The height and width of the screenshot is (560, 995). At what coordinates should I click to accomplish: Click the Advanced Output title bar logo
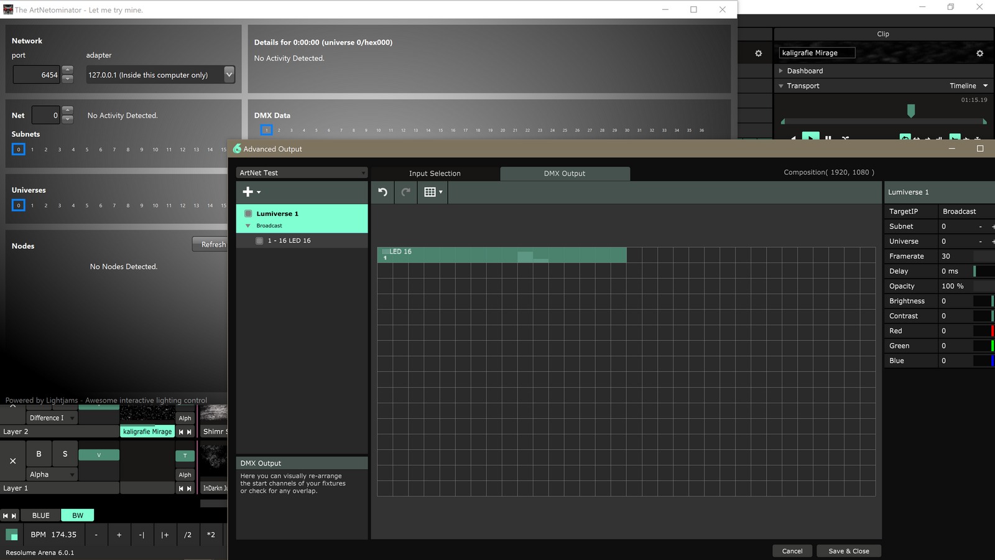237,149
